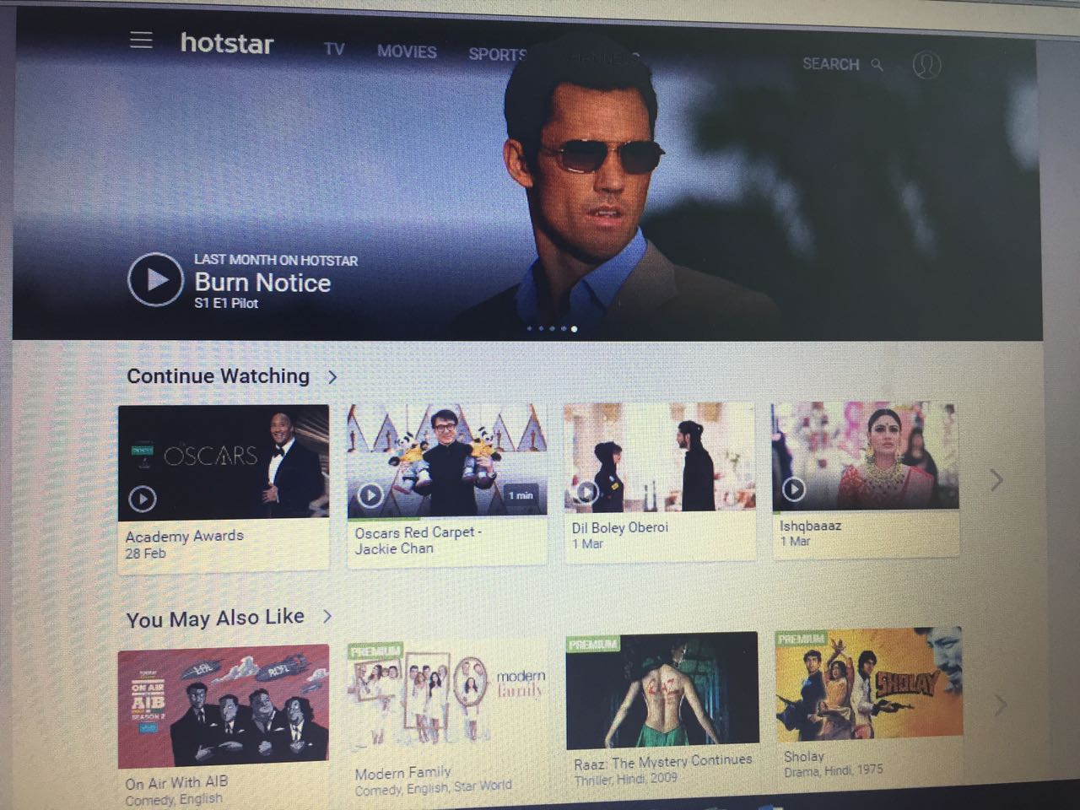Select the last carousel indicator dot

pyautogui.click(x=574, y=328)
